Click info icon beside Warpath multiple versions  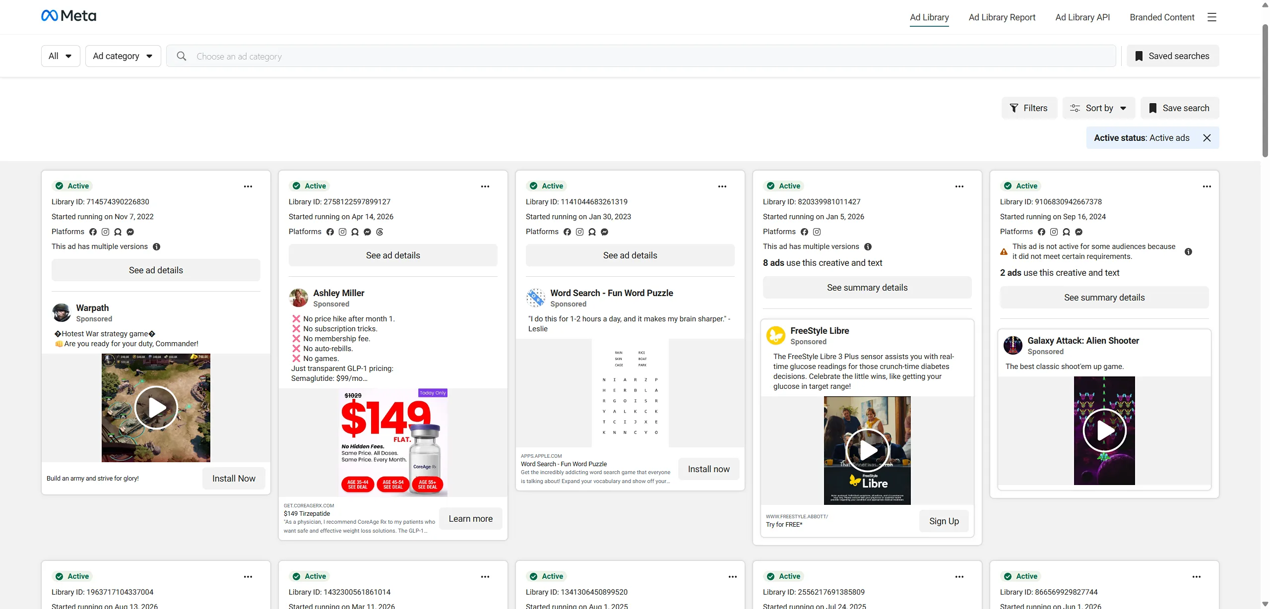pos(157,247)
